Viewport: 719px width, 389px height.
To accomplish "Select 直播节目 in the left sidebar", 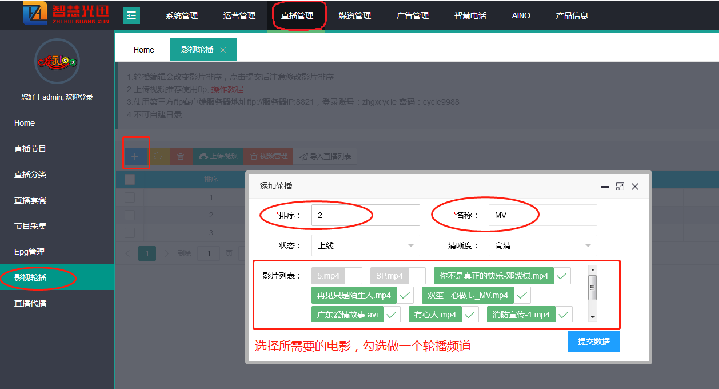I will [30, 149].
